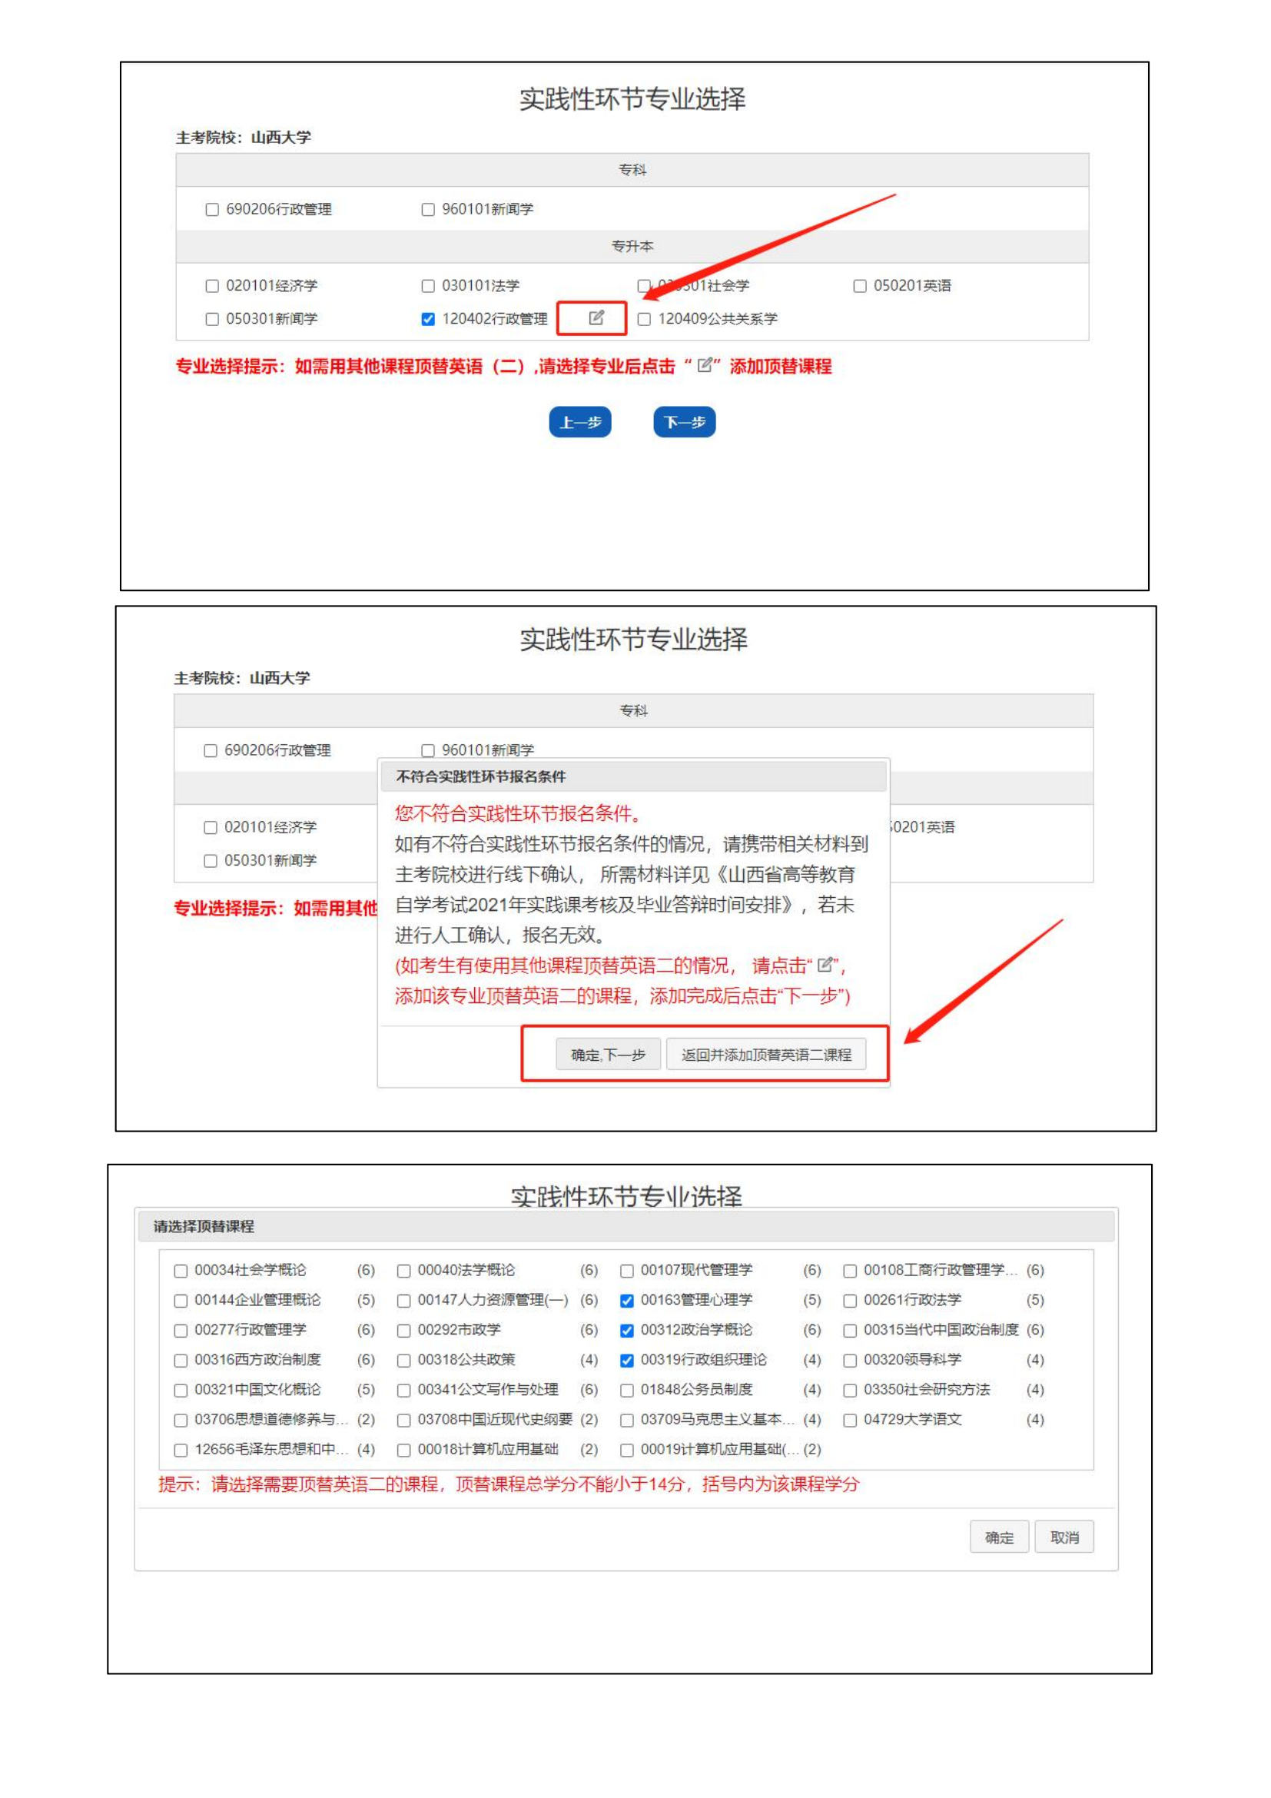Check the 00107现代管理学 course

point(627,1270)
